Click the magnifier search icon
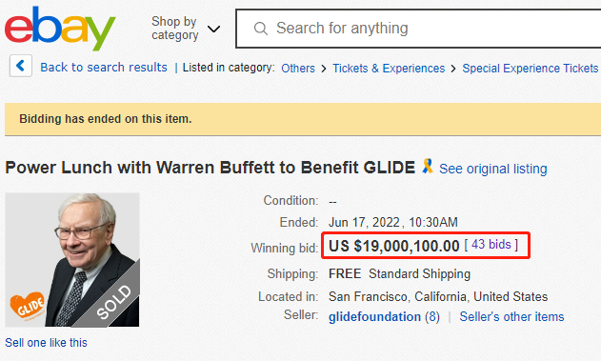 (x=261, y=29)
